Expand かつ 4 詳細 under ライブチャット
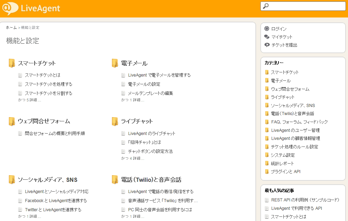 (133, 158)
